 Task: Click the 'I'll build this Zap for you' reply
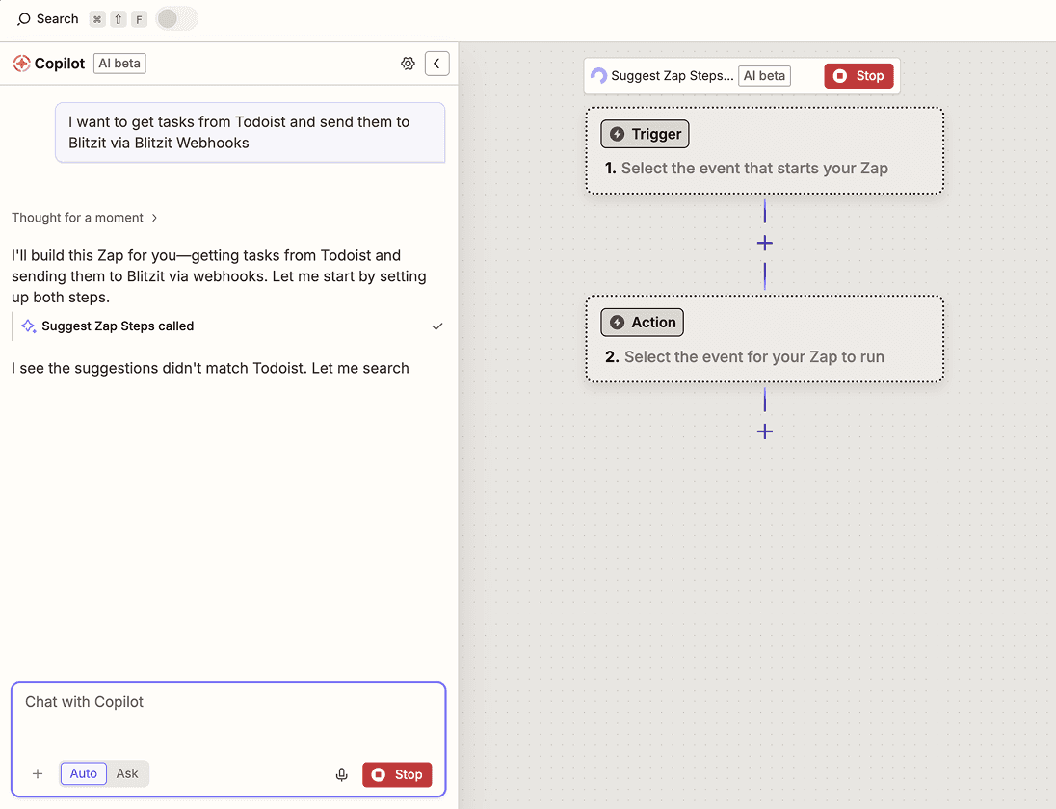pos(219,276)
